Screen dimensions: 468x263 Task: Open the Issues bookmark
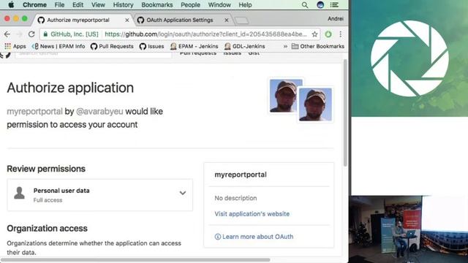151,46
